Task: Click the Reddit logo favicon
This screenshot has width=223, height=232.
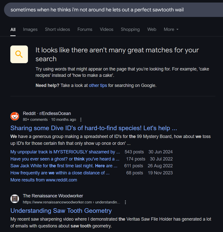Action: click(15, 116)
